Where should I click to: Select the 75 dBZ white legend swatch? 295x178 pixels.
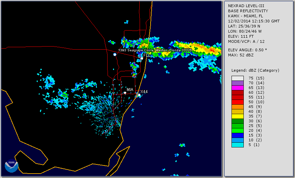237,78
